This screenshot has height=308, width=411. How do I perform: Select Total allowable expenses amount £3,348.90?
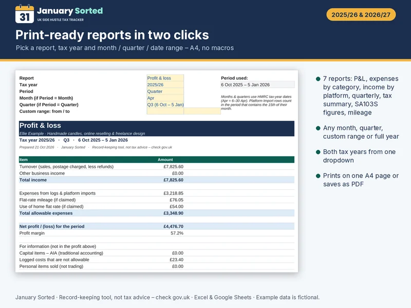coord(173,213)
